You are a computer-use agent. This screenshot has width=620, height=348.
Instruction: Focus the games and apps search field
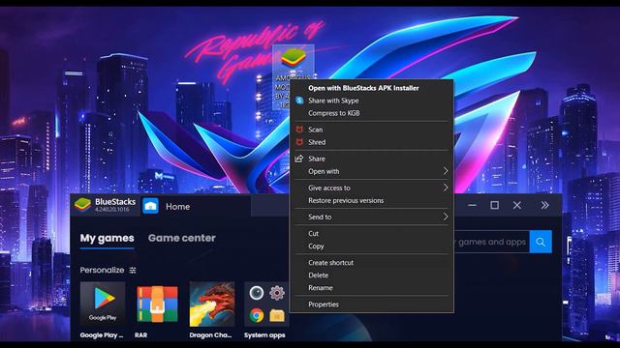[491, 242]
